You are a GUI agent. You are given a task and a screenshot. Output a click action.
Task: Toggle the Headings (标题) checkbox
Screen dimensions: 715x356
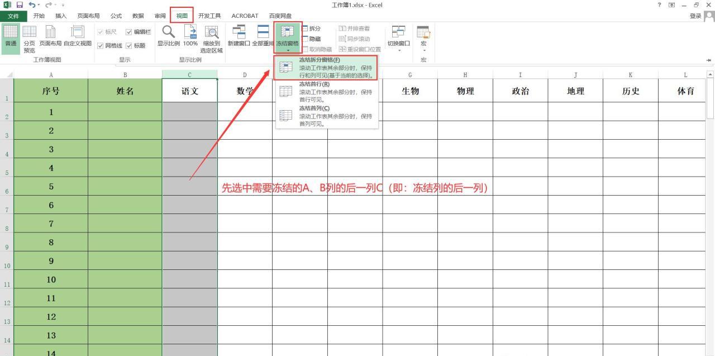pyautogui.click(x=136, y=46)
